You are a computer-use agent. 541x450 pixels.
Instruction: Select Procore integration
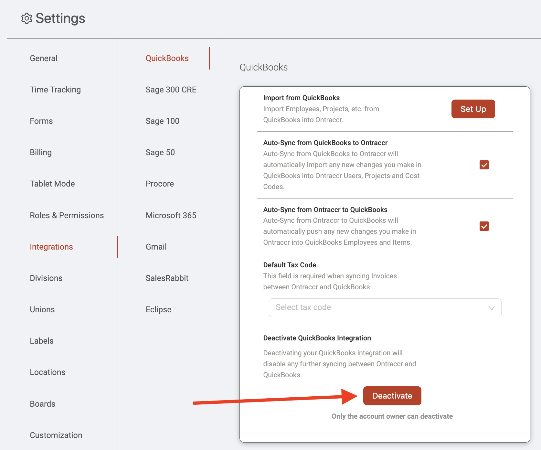pos(160,184)
